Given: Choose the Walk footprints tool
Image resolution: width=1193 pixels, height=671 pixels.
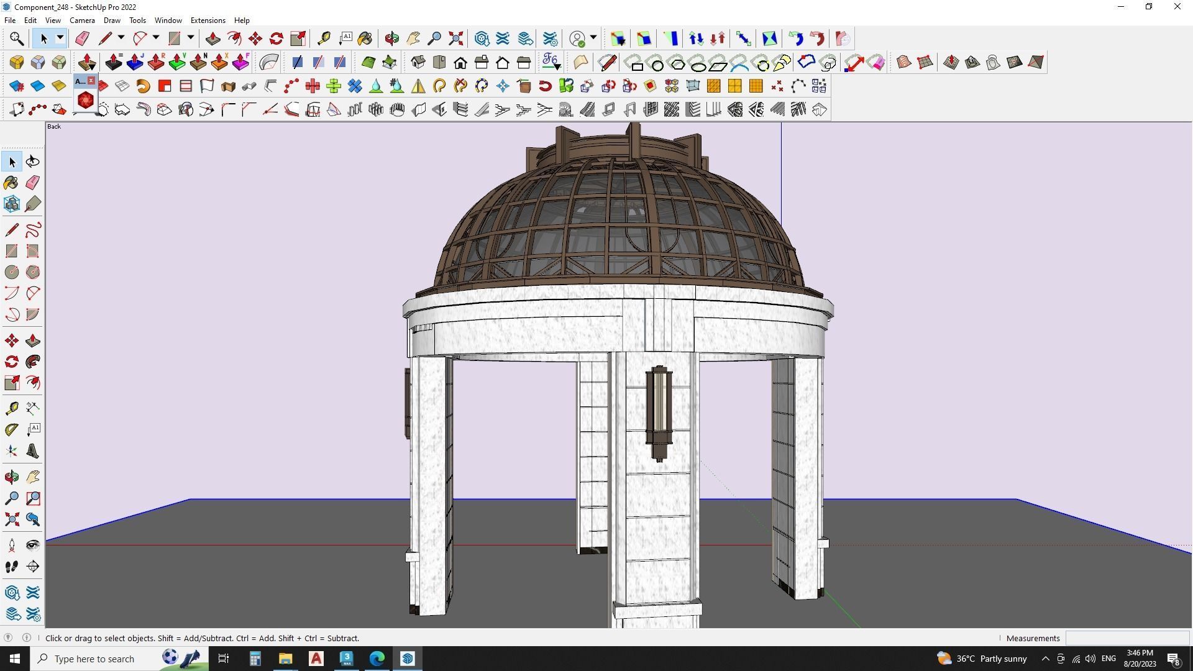Looking at the screenshot, I should pyautogui.click(x=12, y=567).
